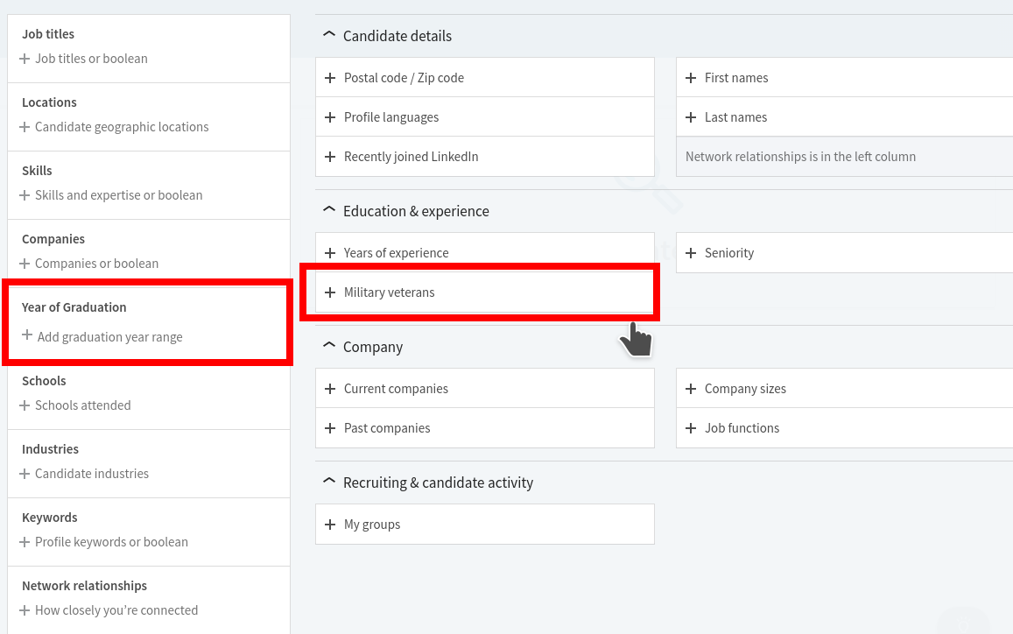Collapse the Company section chevron
The image size is (1013, 634).
click(x=329, y=346)
